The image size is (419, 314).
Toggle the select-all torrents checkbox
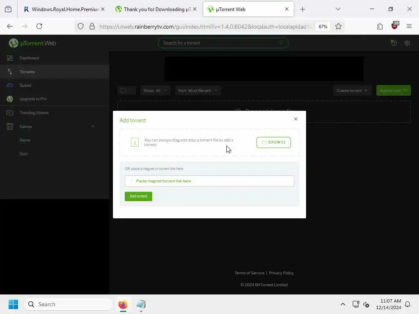click(x=123, y=90)
